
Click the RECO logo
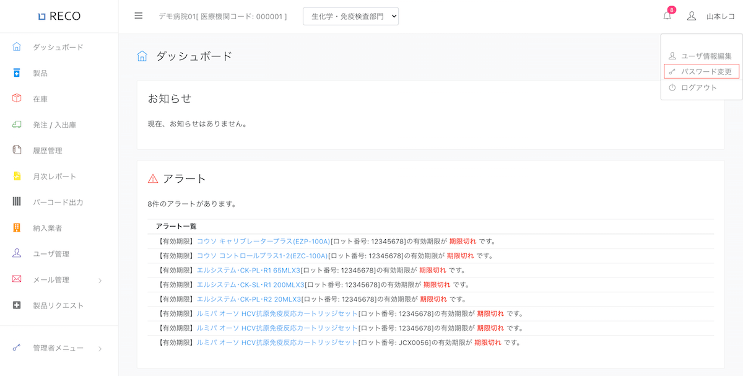59,16
